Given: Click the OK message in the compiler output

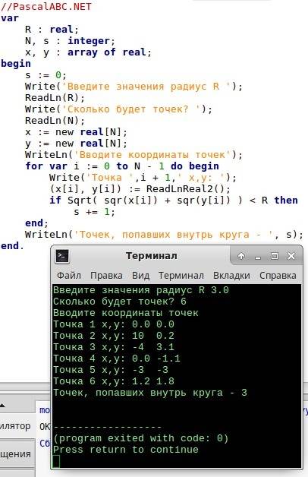Looking at the screenshot, I should tap(45, 427).
